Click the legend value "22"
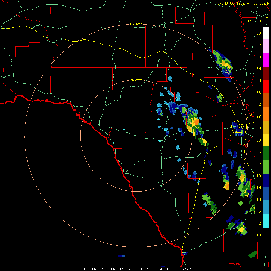271x271 pixels. 259,164
